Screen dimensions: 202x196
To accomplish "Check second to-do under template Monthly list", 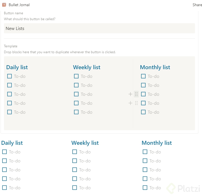I will point(143,85).
